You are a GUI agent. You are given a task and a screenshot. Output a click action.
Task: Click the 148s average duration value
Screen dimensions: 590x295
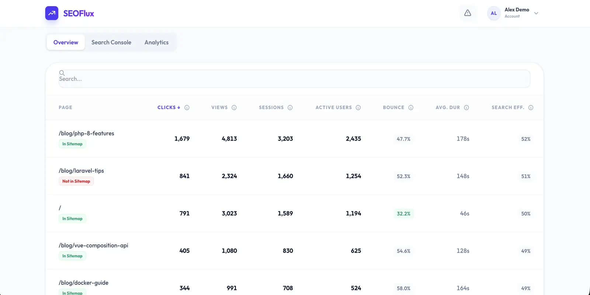click(x=463, y=176)
